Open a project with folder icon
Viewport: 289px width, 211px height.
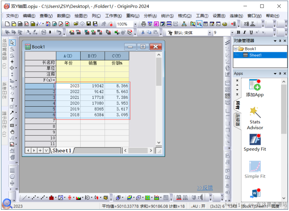(76, 24)
